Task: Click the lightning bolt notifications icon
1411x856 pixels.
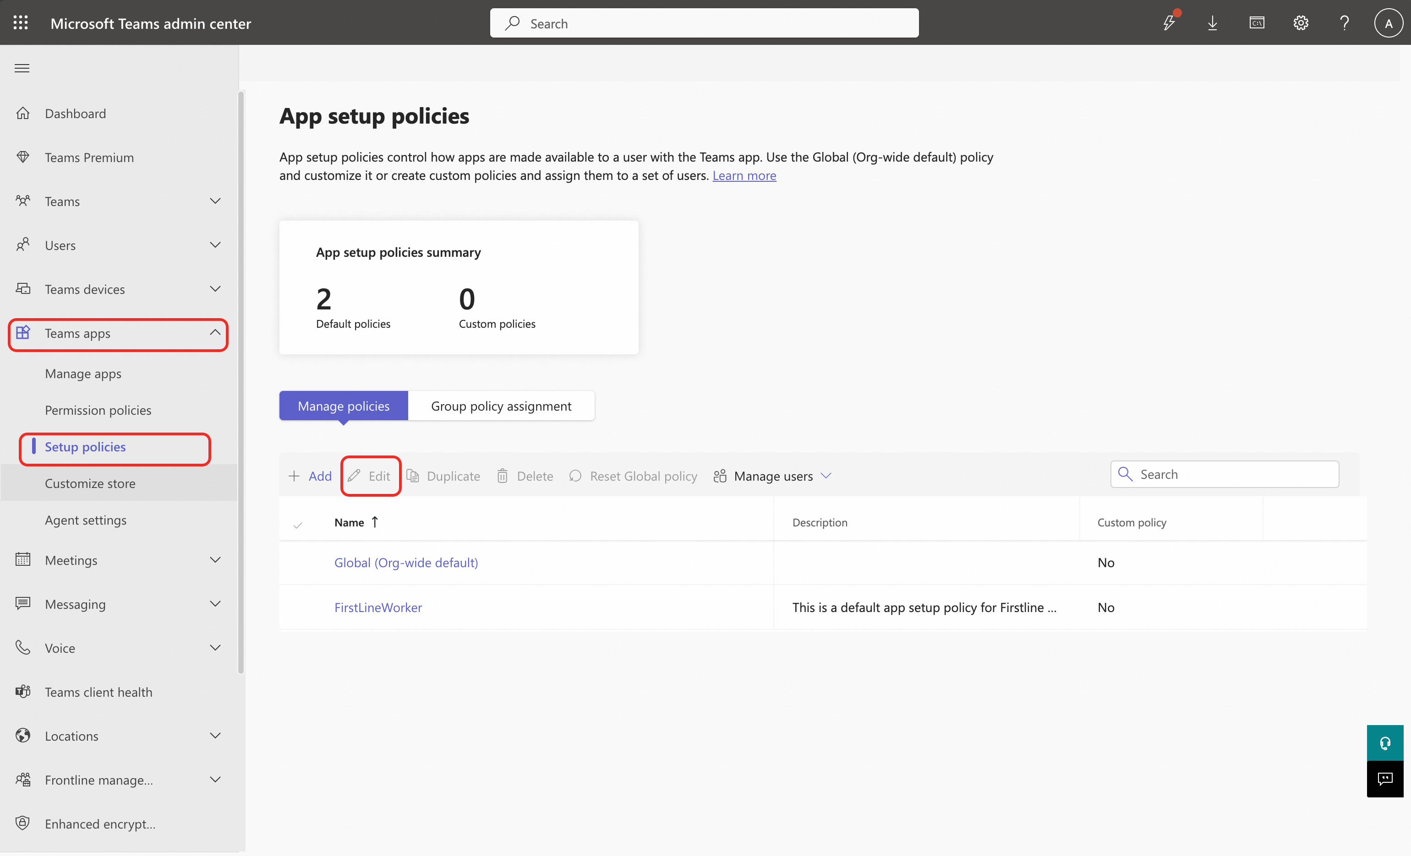Action: pos(1169,23)
